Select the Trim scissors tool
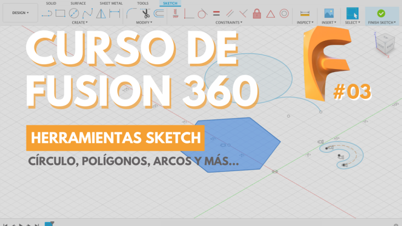Screen dimensions: 402x226 pyautogui.click(x=146, y=13)
